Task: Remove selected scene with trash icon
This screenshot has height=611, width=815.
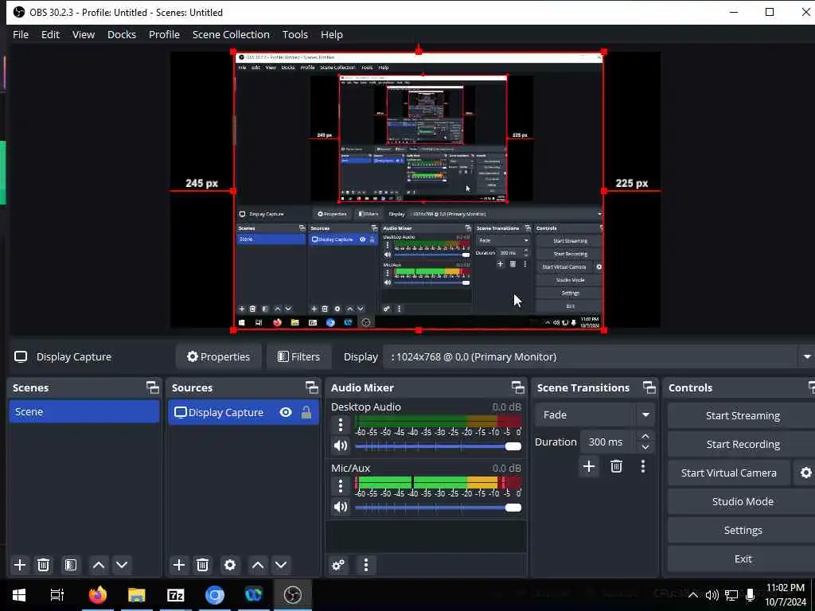Action: [44, 565]
